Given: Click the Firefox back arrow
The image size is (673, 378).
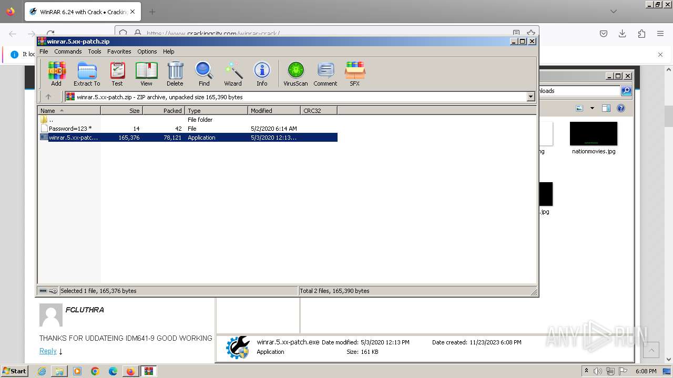Looking at the screenshot, I should (x=13, y=34).
